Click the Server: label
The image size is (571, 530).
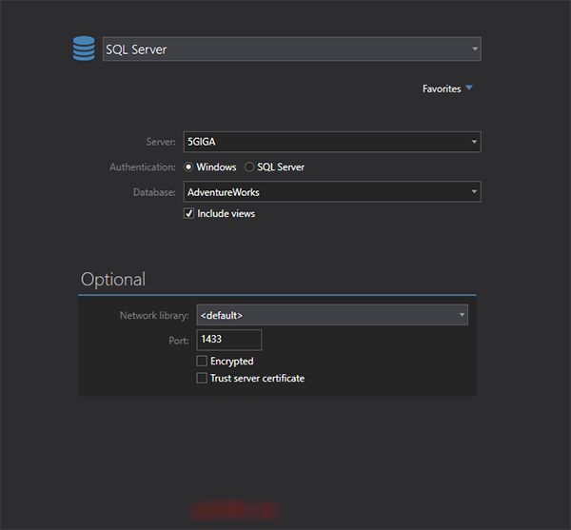[161, 142]
